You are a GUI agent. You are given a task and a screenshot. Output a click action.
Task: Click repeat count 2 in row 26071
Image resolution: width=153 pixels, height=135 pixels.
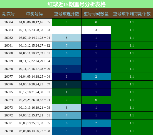(x=96, y=123)
